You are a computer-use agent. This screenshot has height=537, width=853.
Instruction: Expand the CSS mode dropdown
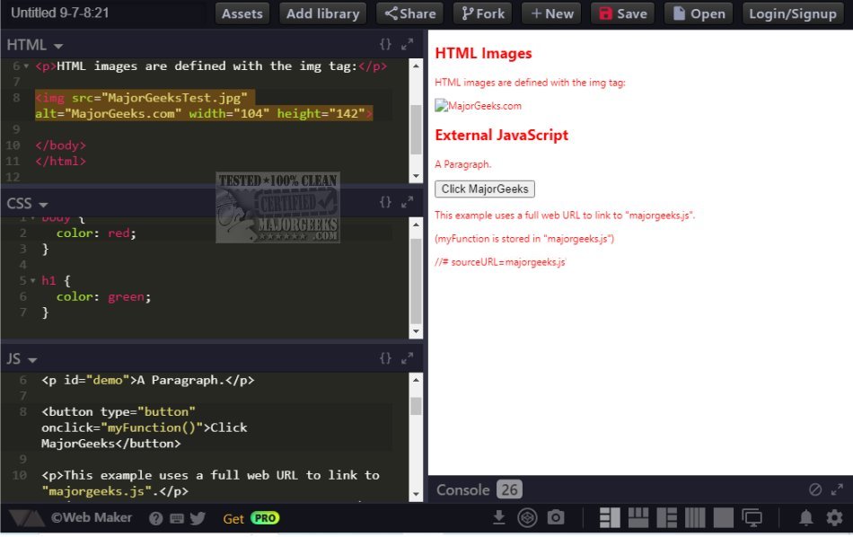pos(27,204)
